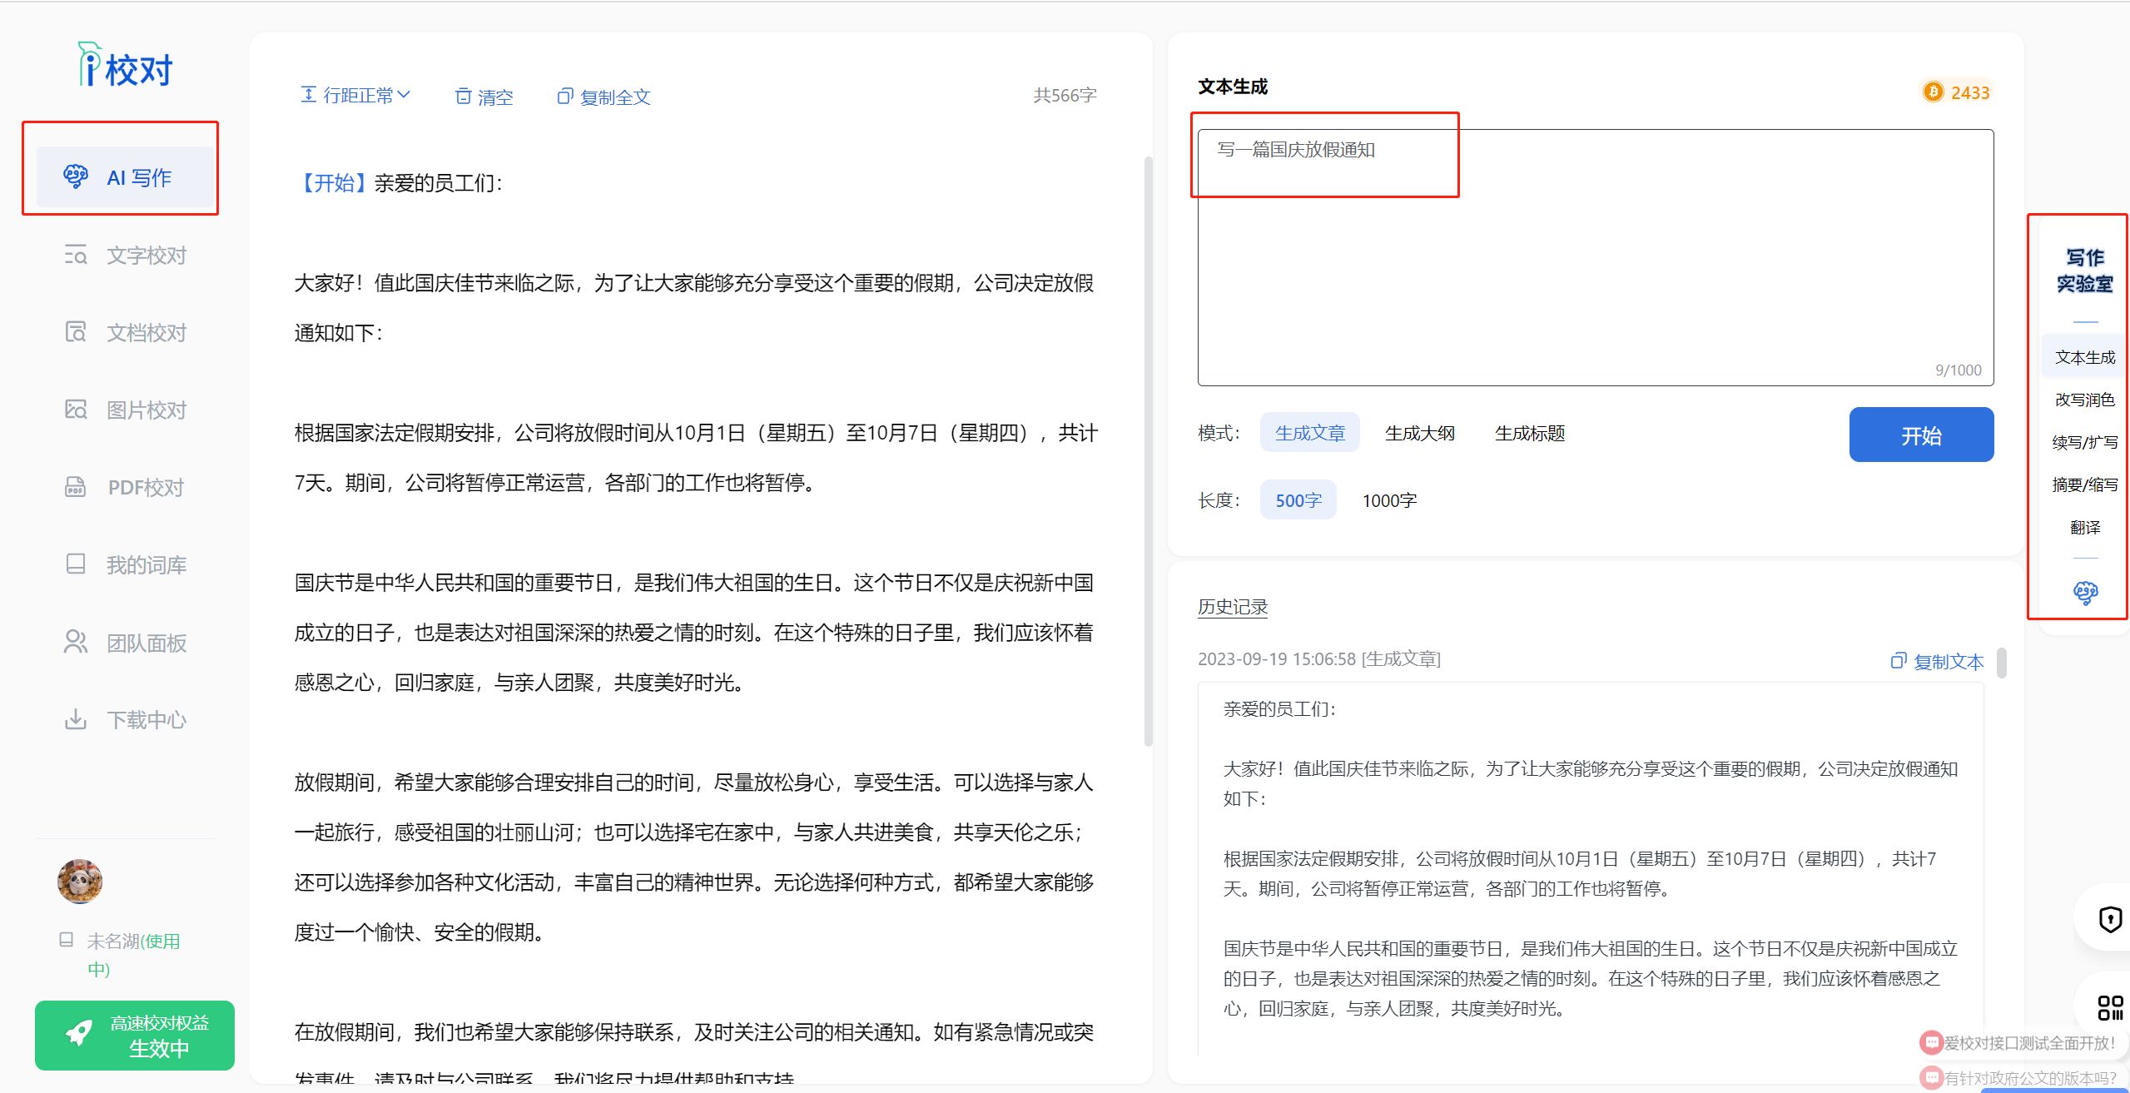Expand the 行距正常 line spacing dropdown
Image resolution: width=2130 pixels, height=1093 pixels.
point(355,96)
